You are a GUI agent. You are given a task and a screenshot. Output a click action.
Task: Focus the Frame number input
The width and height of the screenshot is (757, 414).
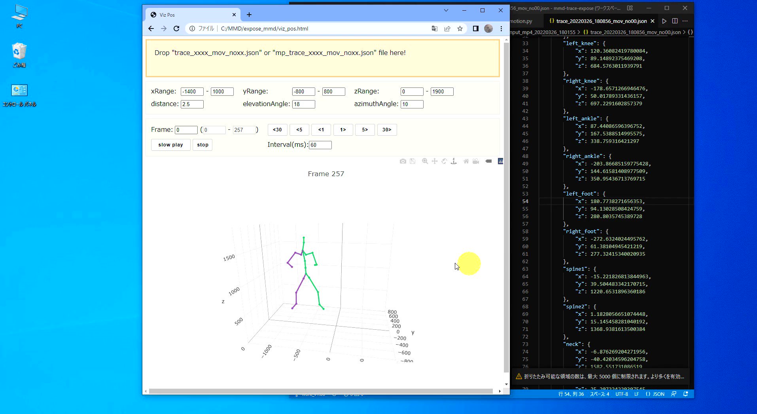(186, 130)
